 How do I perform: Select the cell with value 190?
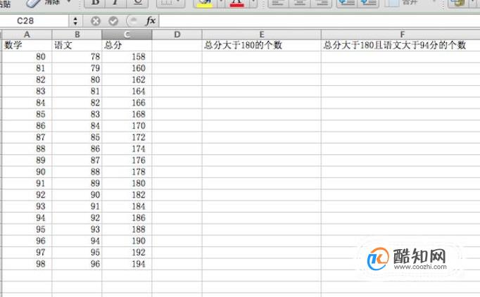127,241
